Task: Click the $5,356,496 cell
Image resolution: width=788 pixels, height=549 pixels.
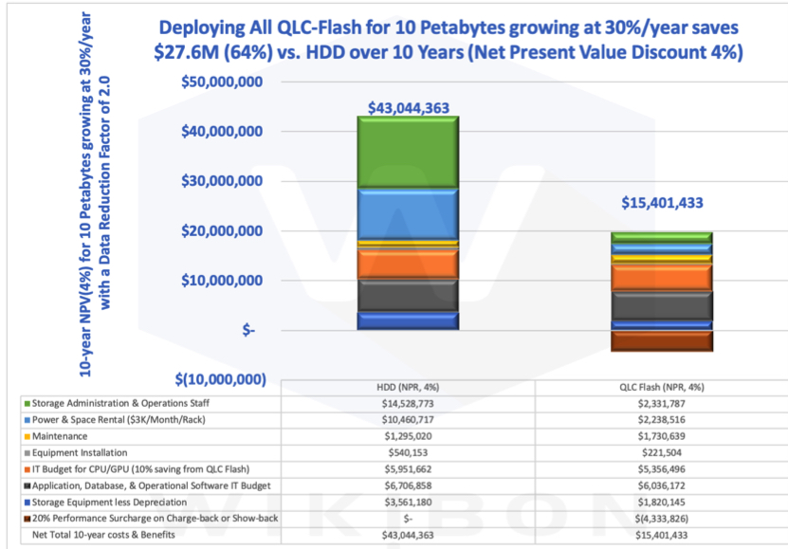Action: tap(662, 469)
